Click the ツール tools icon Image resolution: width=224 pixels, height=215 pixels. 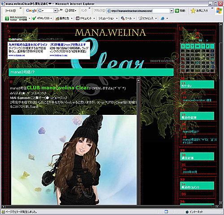coord(123,18)
